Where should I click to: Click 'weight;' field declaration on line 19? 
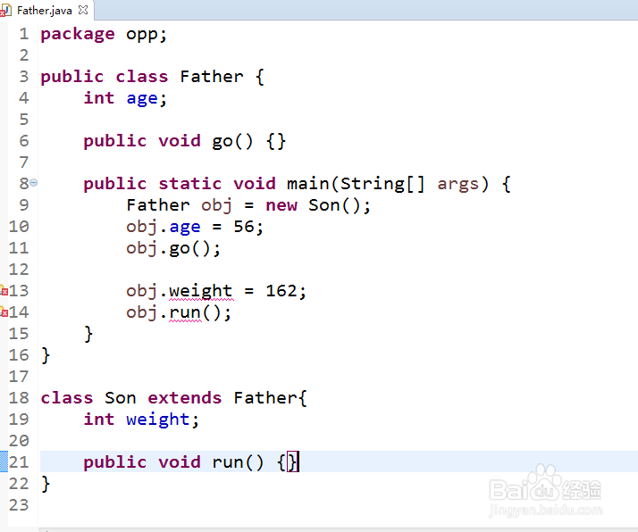pyautogui.click(x=163, y=420)
